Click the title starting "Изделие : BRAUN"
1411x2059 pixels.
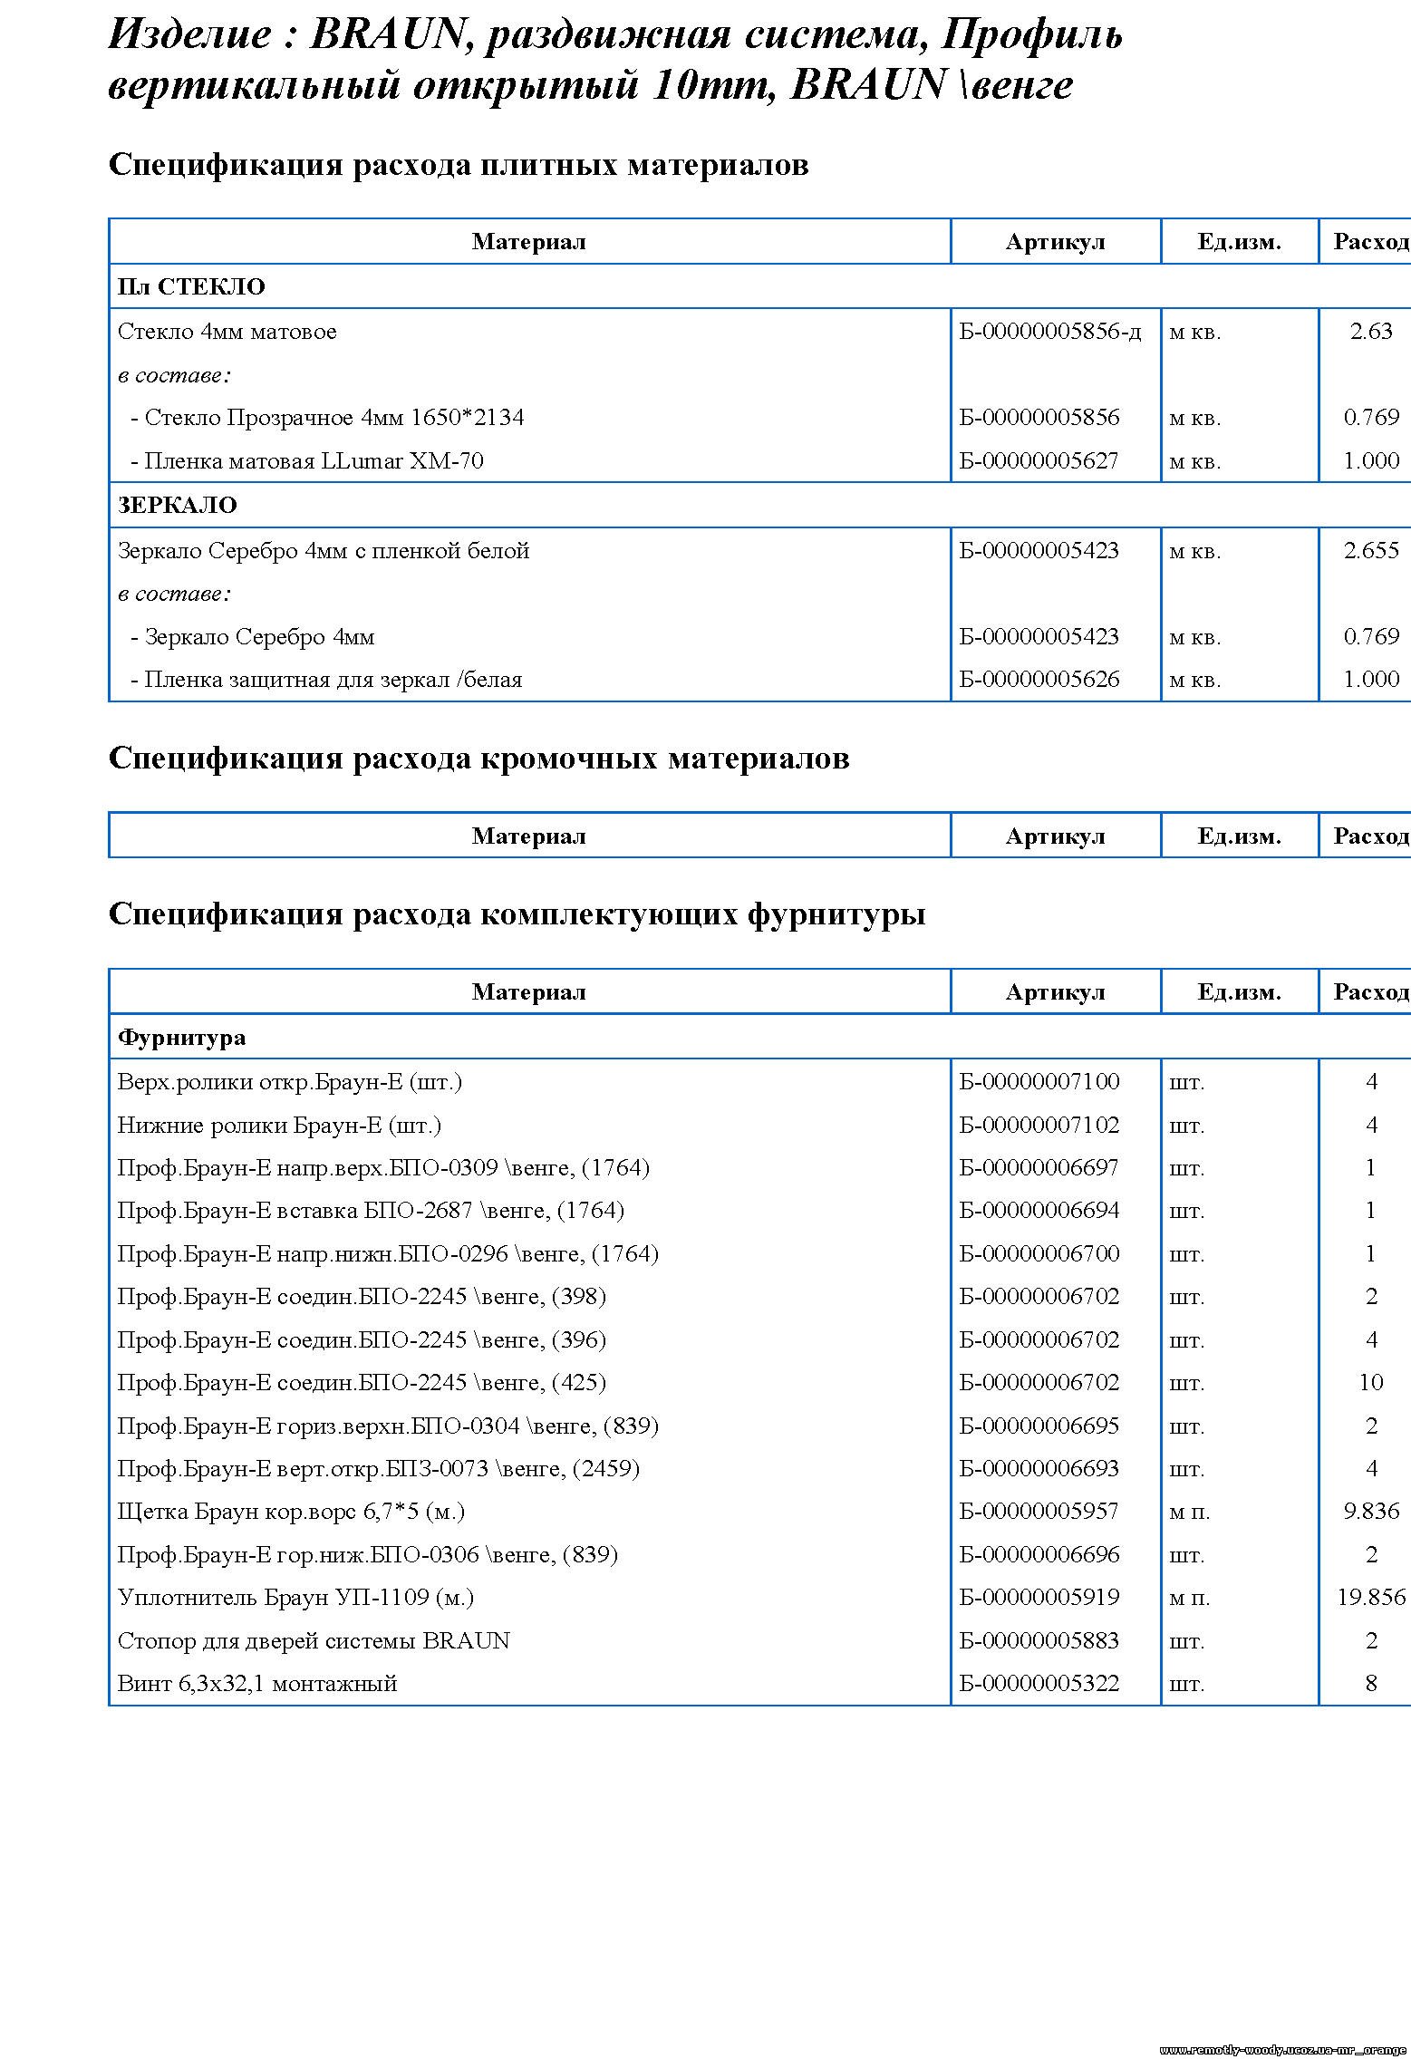click(x=615, y=60)
